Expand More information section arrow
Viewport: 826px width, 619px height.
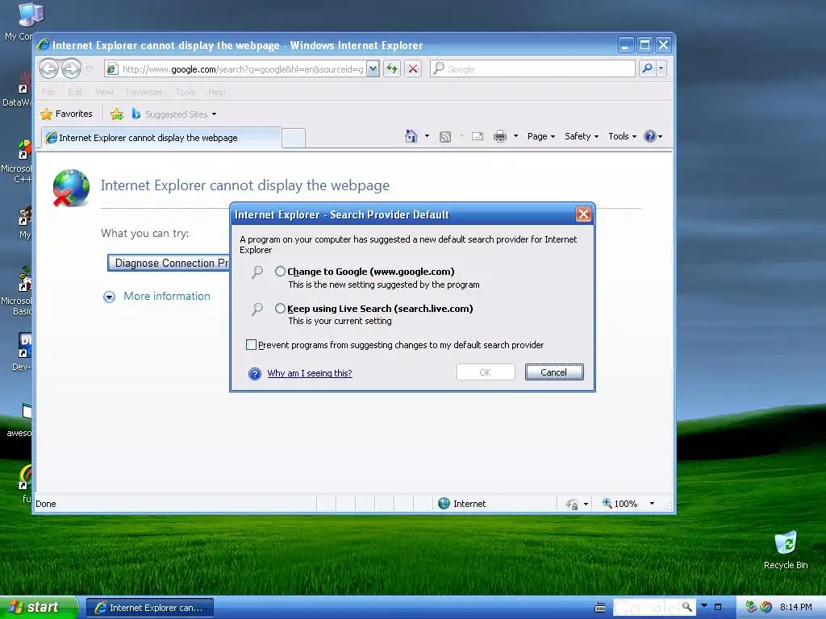click(109, 297)
